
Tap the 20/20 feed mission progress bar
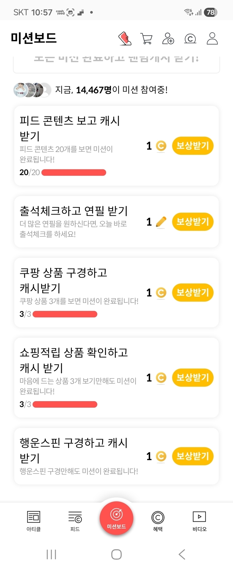[74, 172]
